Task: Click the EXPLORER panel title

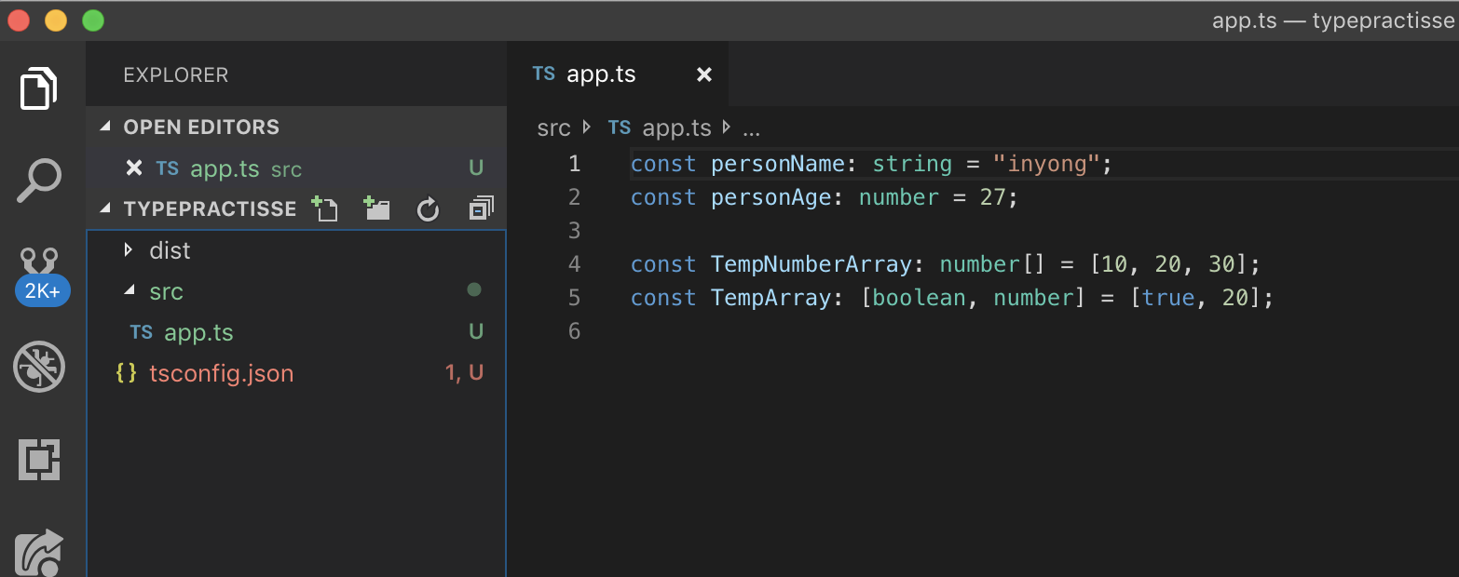Action: tap(176, 75)
